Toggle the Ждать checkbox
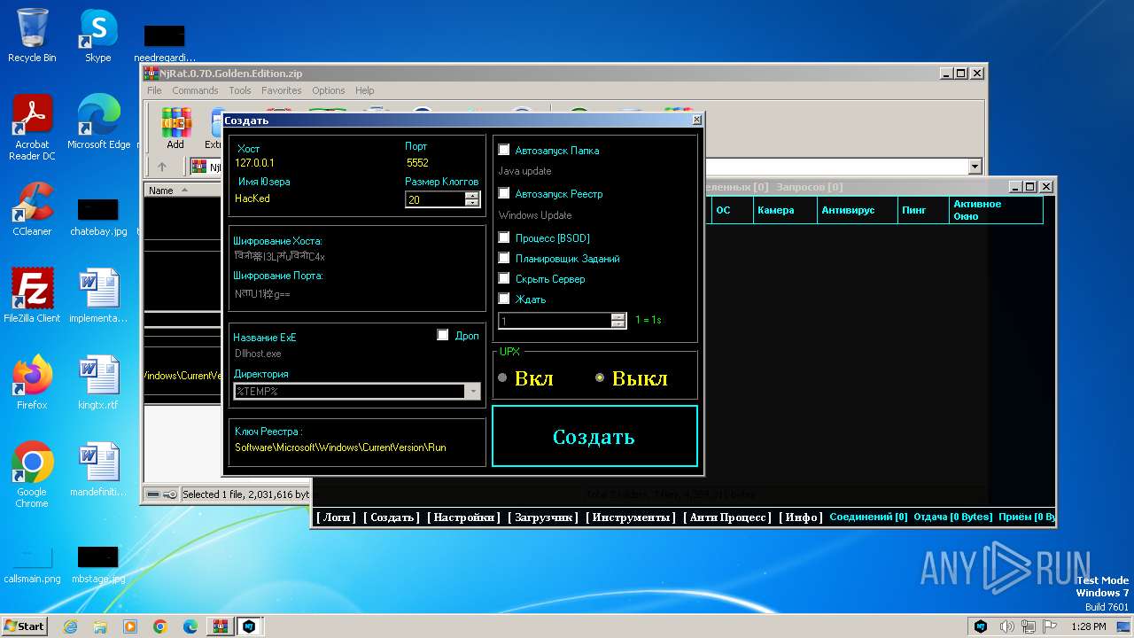The height and width of the screenshot is (638, 1134). pyautogui.click(x=504, y=299)
